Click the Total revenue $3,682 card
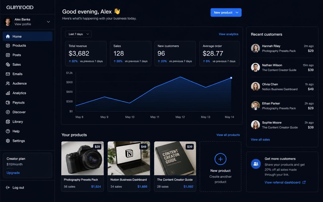 [86, 54]
